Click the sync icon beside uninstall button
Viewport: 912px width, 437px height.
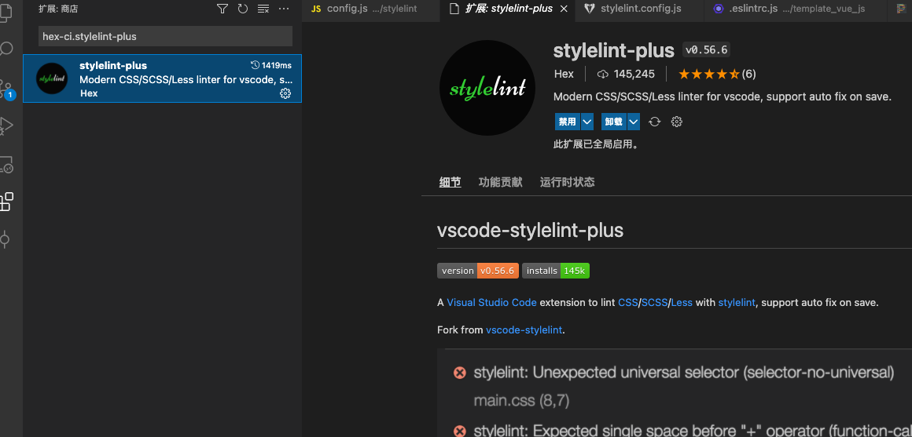655,122
